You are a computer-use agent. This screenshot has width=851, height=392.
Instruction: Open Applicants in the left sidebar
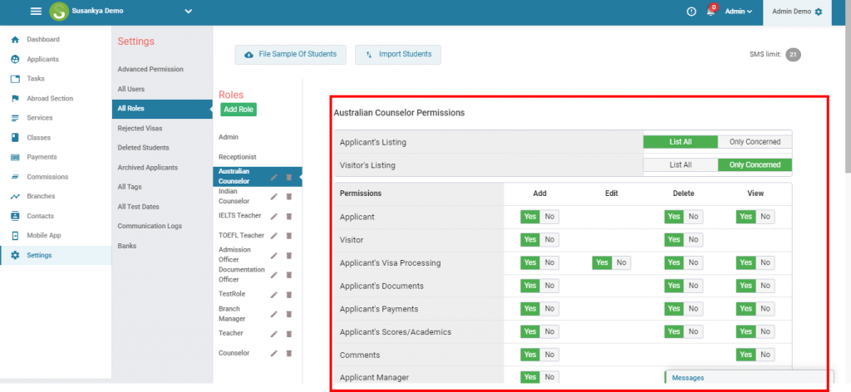point(42,59)
